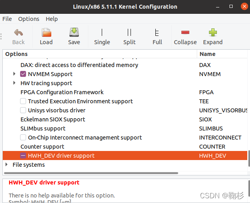Click HWH_DEV name cell in selected row
The width and height of the screenshot is (250, 203).
pyautogui.click(x=213, y=156)
